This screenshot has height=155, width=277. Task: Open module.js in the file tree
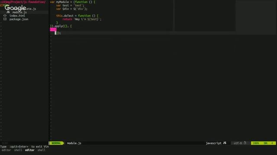pos(19,12)
